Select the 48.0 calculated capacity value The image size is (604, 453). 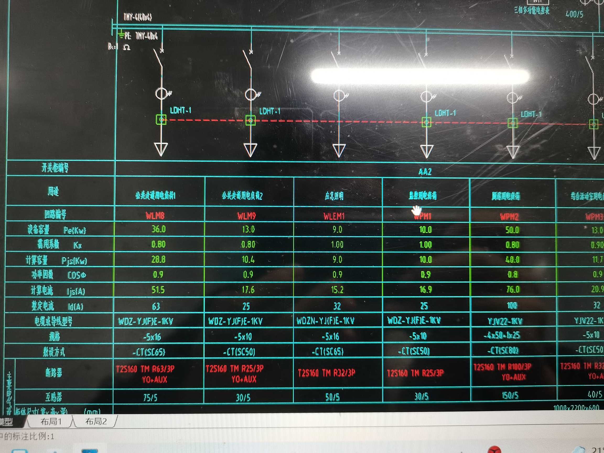click(513, 260)
